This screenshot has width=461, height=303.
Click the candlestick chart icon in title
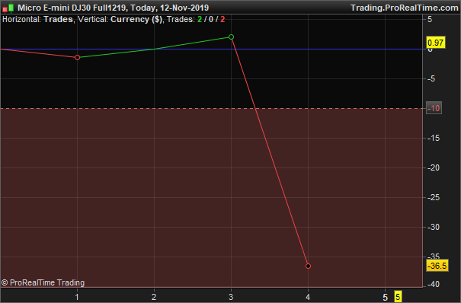click(8, 8)
